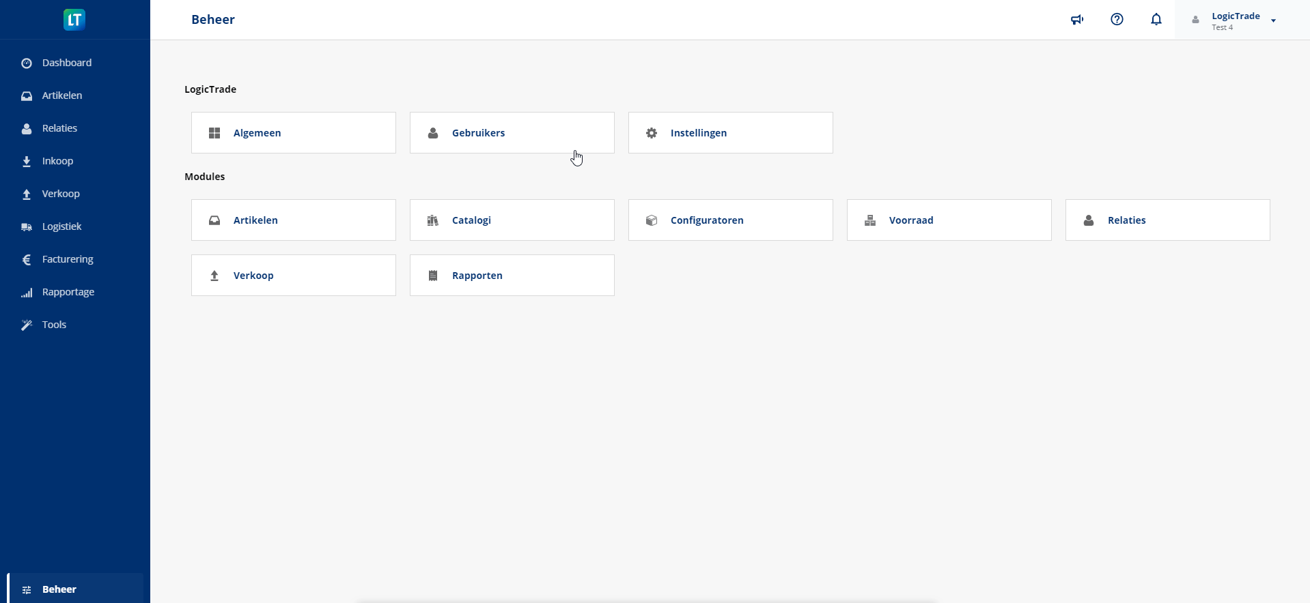Open Dashboard in the sidebar

point(66,63)
